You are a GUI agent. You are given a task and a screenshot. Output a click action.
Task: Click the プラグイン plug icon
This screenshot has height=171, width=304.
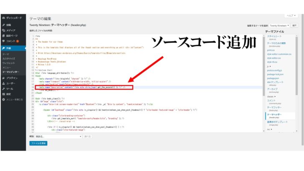click(3, 78)
